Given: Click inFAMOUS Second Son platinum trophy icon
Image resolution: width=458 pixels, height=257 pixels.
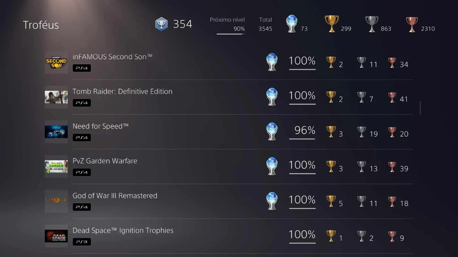Looking at the screenshot, I should click(272, 62).
